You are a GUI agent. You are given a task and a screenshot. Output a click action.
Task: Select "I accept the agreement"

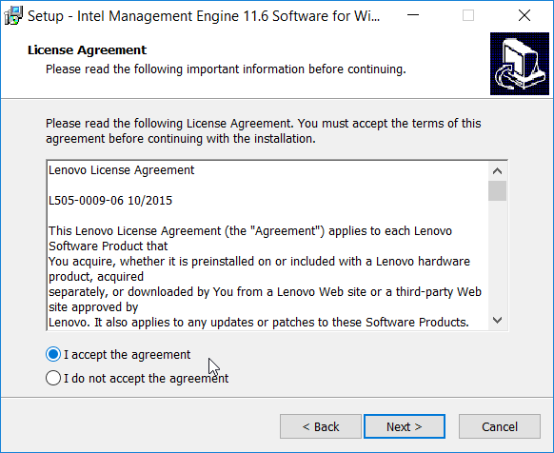pos(118,354)
